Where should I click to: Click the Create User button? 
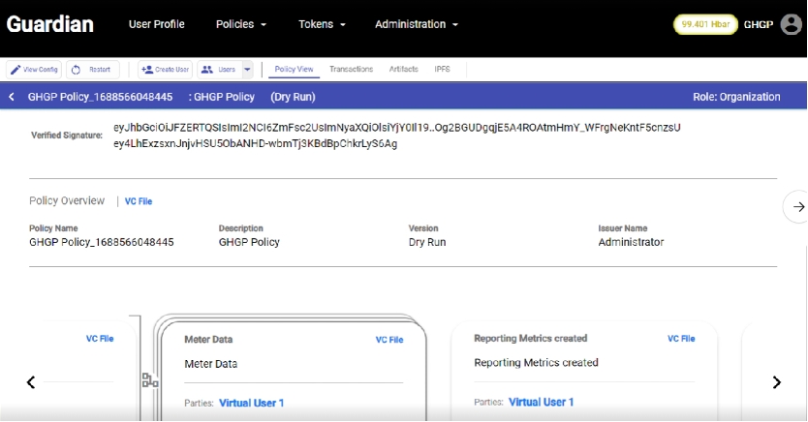point(164,70)
